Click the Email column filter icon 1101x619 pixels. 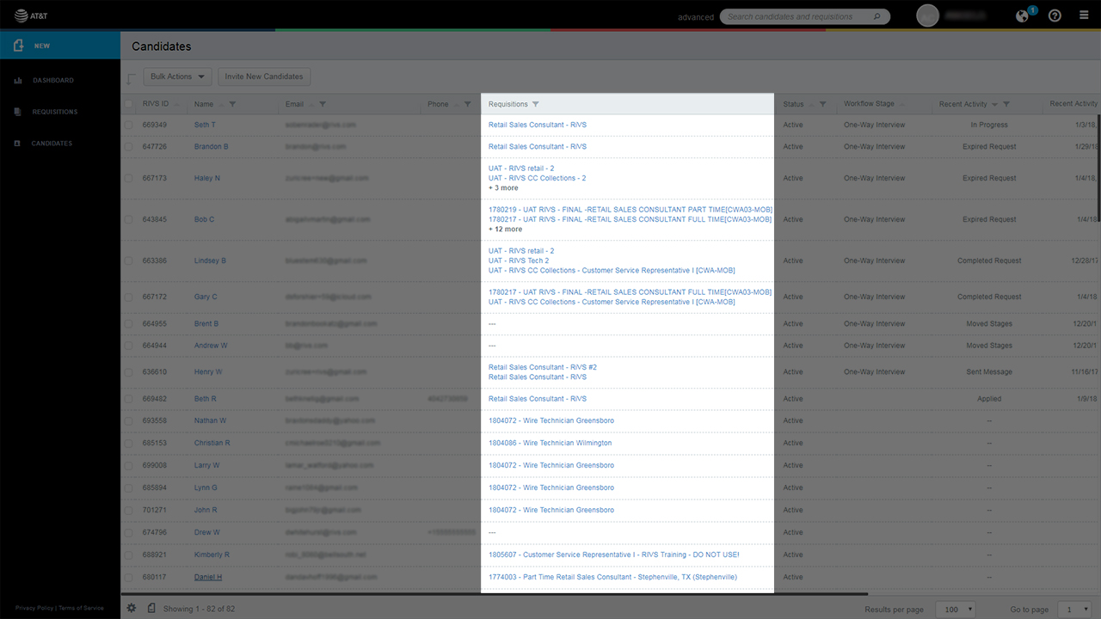tap(323, 104)
